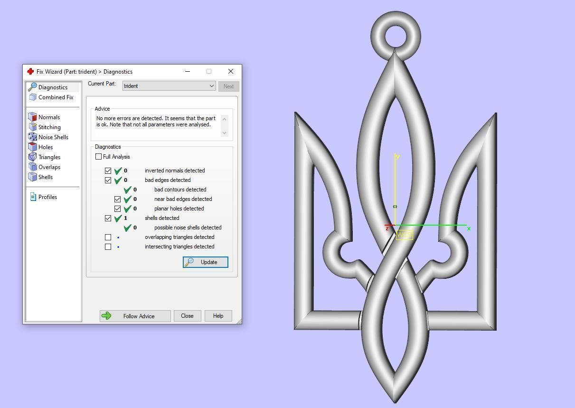Viewport: 575px width, 408px height.
Task: Click the Close button
Action: click(187, 316)
